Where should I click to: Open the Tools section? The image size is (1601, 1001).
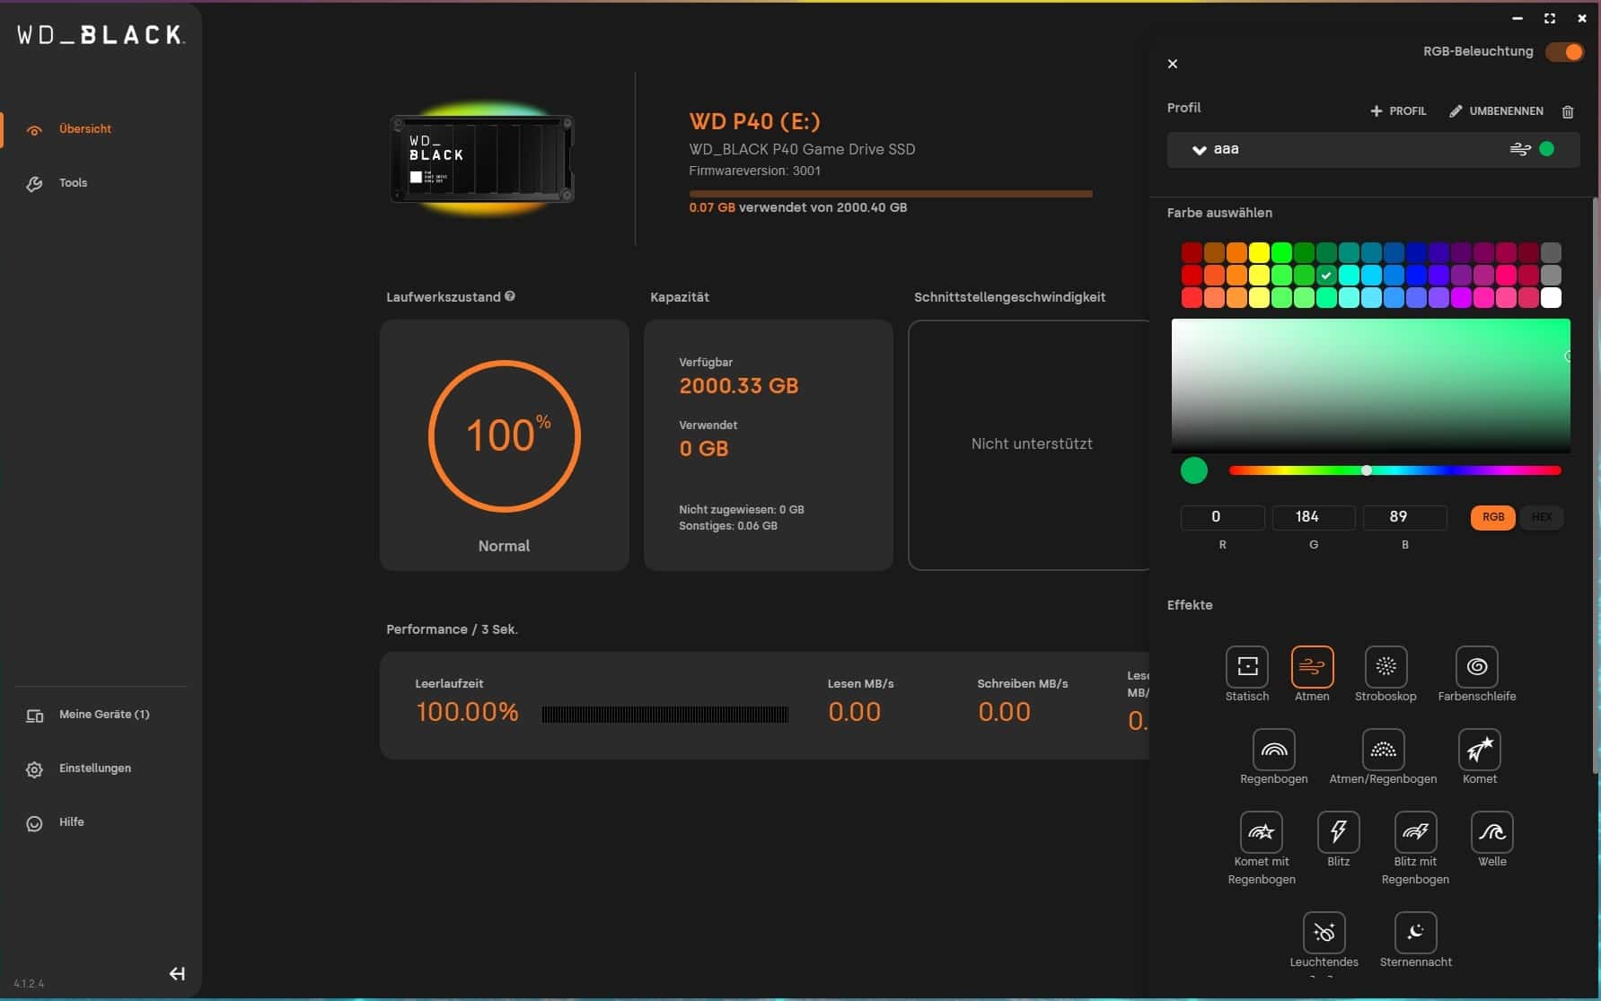pos(73,183)
